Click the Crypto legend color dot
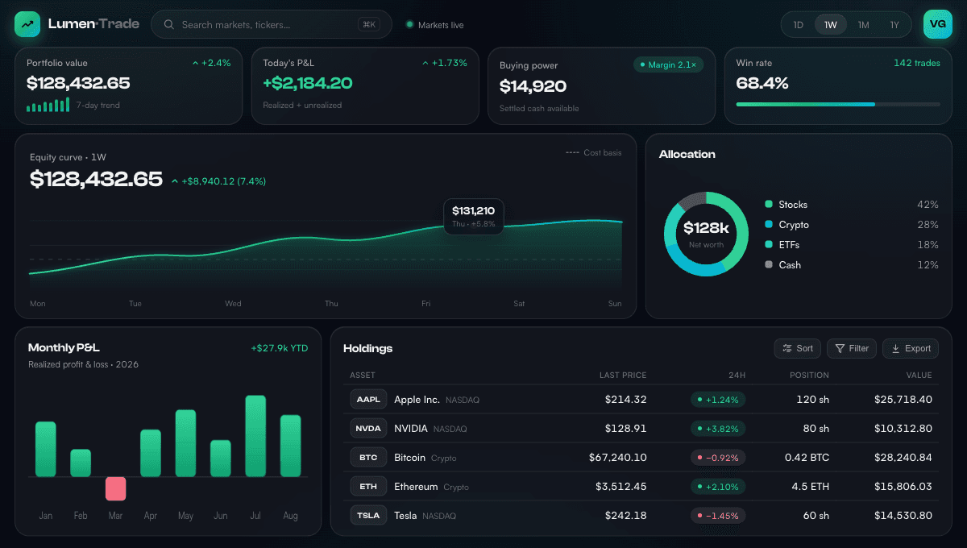The width and height of the screenshot is (967, 548). pyautogui.click(x=769, y=225)
